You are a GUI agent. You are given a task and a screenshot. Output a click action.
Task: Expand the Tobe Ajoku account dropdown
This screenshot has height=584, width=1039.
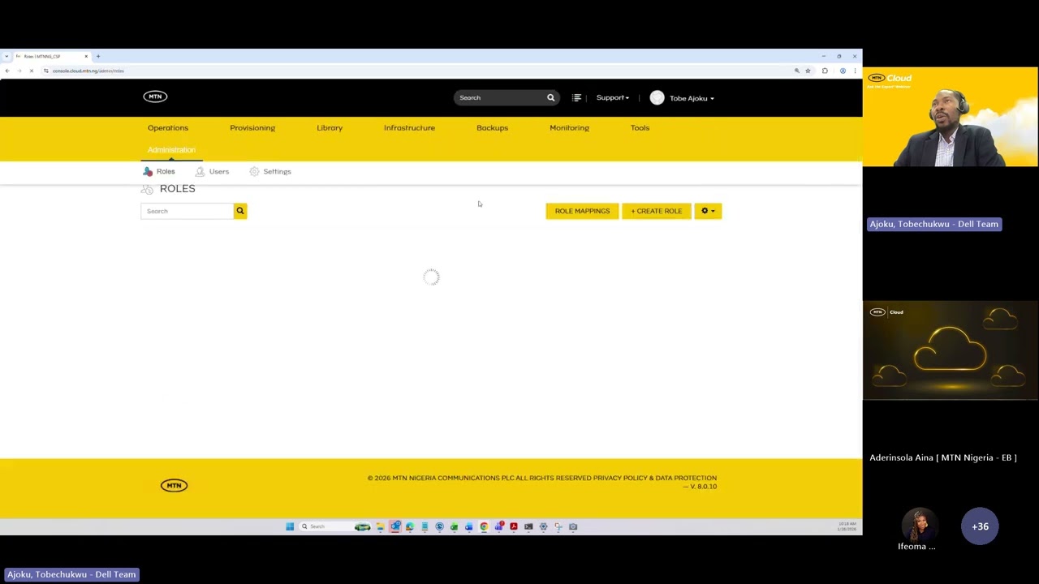(x=692, y=98)
